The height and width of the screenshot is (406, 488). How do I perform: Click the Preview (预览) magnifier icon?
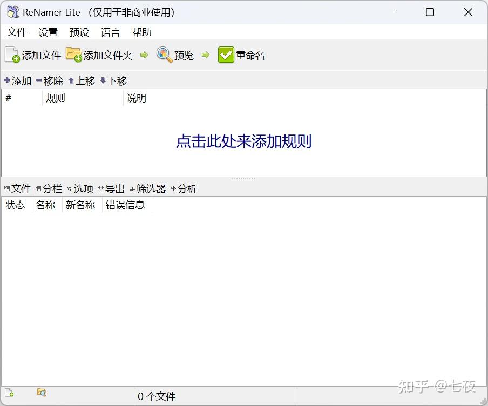pos(164,55)
